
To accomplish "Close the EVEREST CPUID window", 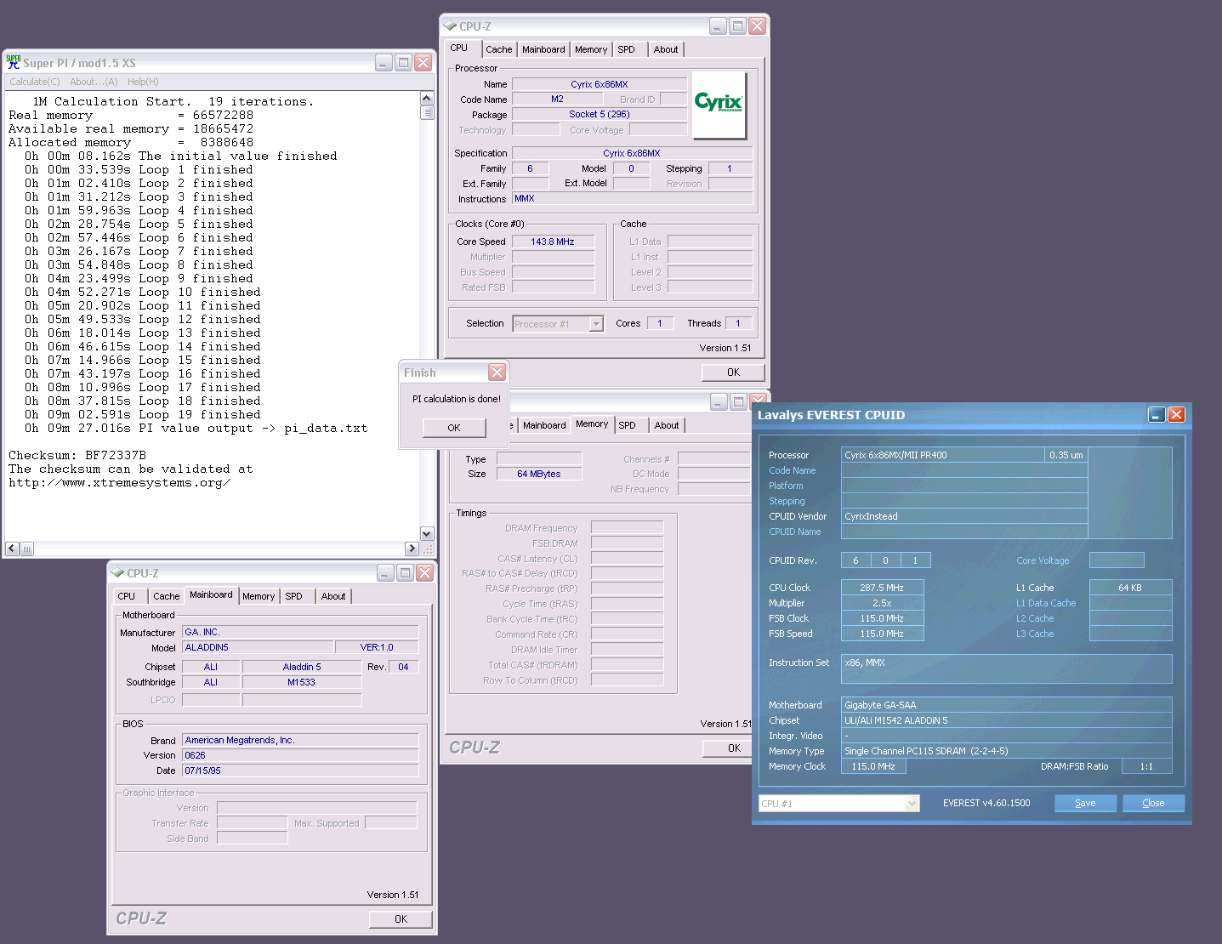I will [x=1176, y=414].
